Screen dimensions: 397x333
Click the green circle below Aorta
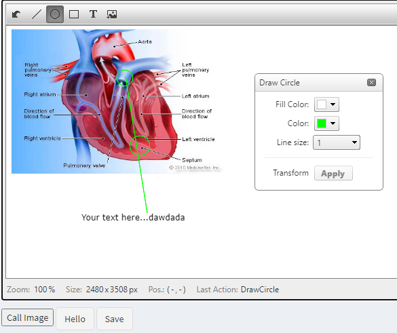coord(125,78)
